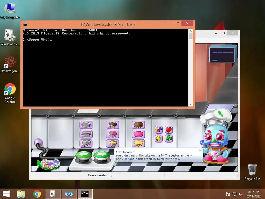Click inside the command prompt console area
Viewport: 265px width, 199px height.
106,68
